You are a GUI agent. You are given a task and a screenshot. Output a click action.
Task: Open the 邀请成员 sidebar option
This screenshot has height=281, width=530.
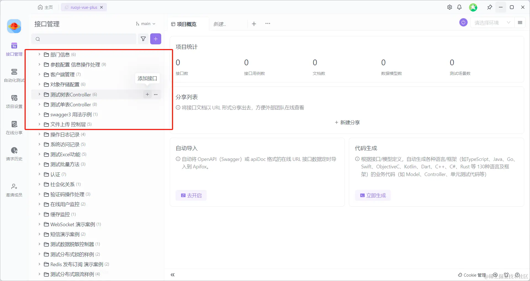14,190
